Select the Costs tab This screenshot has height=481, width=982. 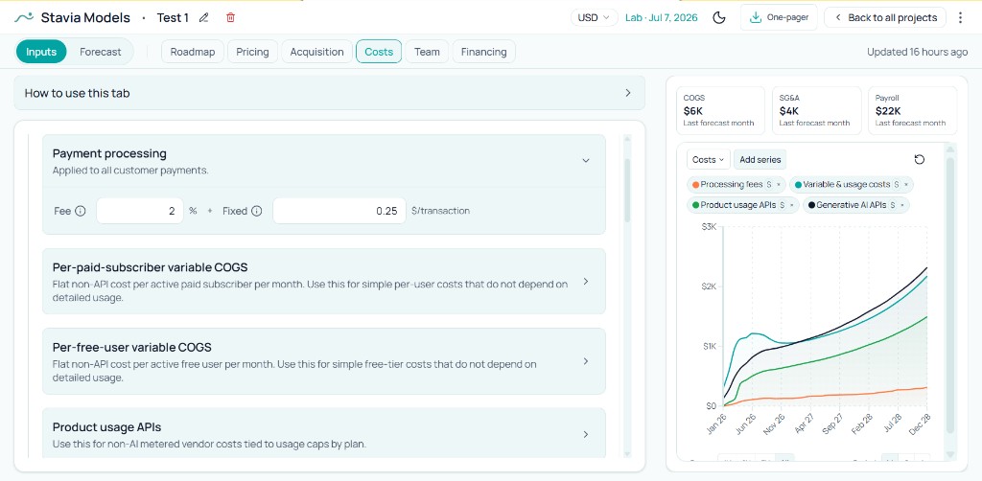[x=378, y=52]
